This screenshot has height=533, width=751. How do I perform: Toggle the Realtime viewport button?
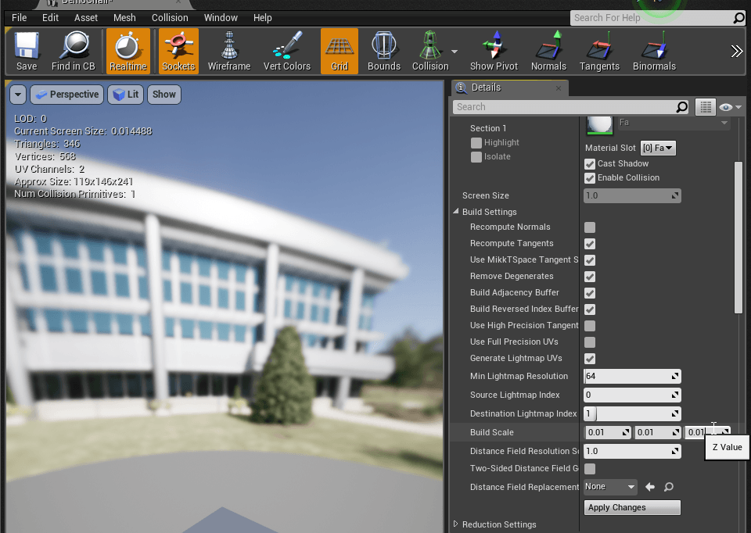click(x=128, y=52)
